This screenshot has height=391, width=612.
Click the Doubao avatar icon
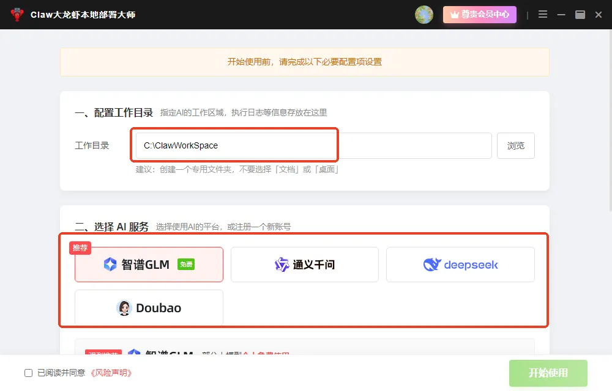tap(124, 308)
